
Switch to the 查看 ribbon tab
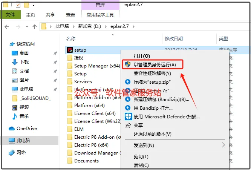pyautogui.click(x=70, y=15)
